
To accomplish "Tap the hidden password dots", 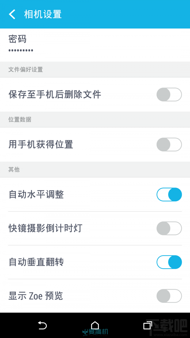I will coord(20,50).
